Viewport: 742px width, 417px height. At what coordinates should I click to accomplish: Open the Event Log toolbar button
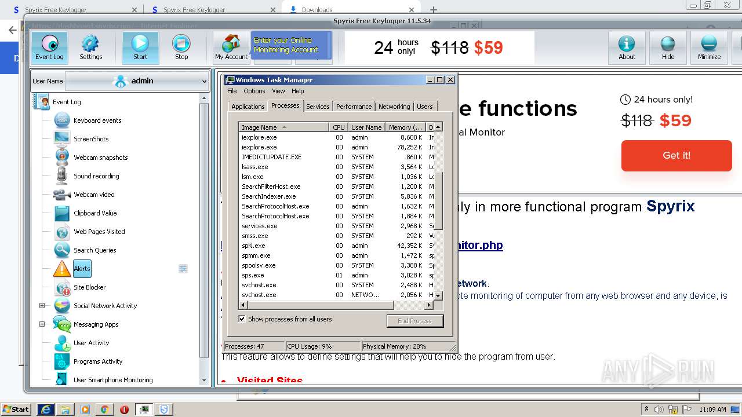49,47
